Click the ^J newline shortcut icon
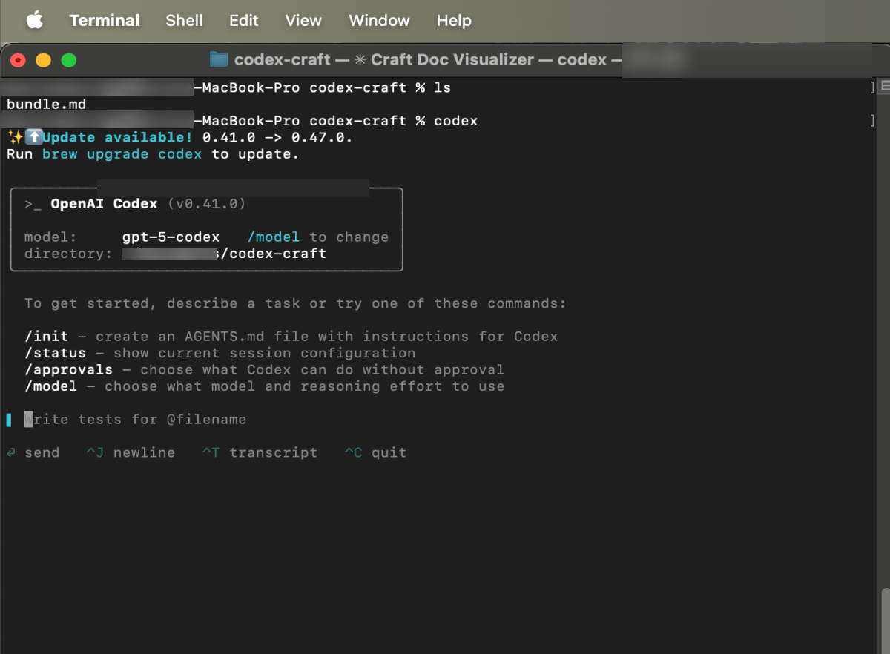Screen dimensions: 890x654 [x=96, y=452]
